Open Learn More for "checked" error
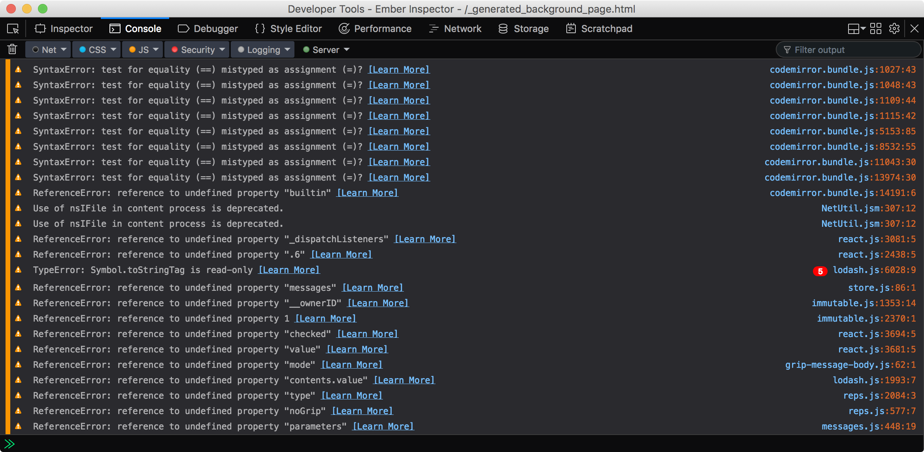 pos(368,334)
